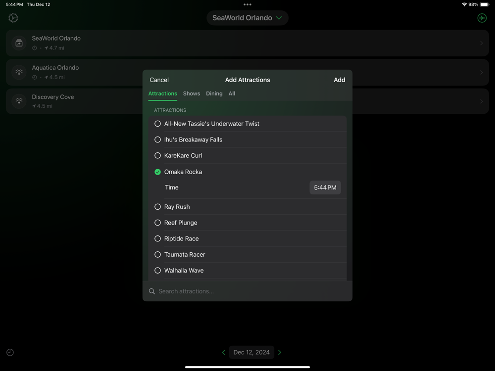
Task: Tap the Time label under Omaka Rocka
Action: [171, 187]
